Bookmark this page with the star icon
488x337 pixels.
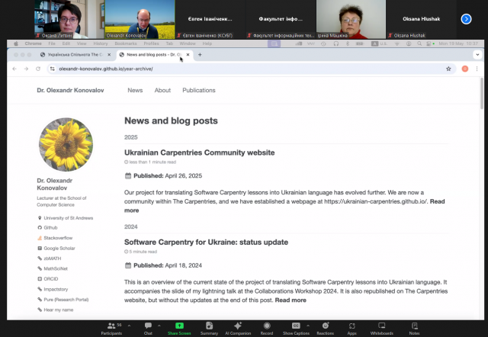[x=448, y=69]
